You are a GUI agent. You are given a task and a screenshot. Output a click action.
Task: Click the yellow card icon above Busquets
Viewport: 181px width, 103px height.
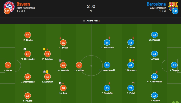130,60
